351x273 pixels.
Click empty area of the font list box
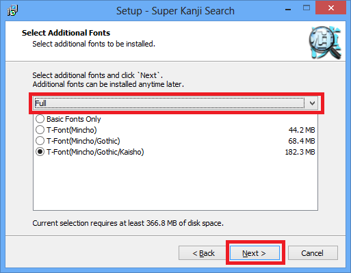[x=175, y=183]
